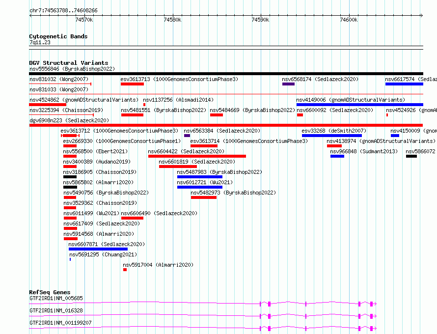Click esv3613714 1000Genomes Phase3 label
437x334 pixels.
coord(249,141)
